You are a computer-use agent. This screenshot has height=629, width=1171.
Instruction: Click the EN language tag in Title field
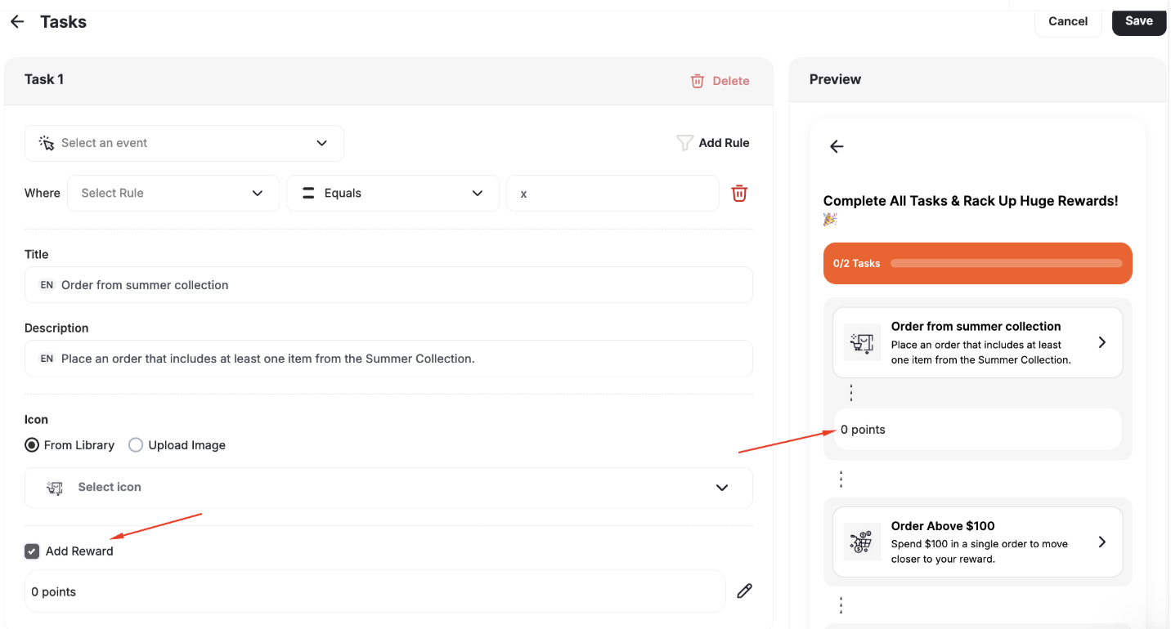[x=47, y=285]
